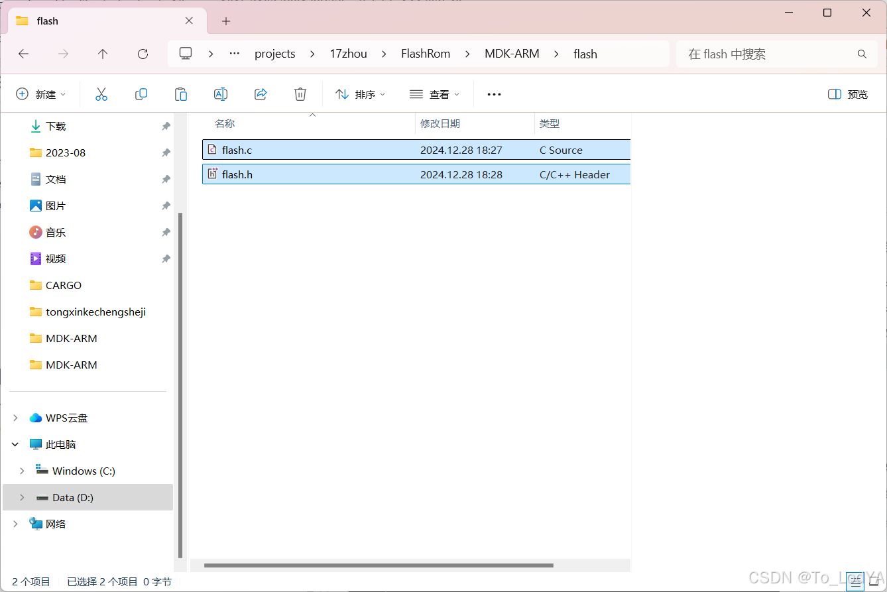This screenshot has width=887, height=592.
Task: Navigate to FlashRom in breadcrumb
Action: click(x=426, y=54)
